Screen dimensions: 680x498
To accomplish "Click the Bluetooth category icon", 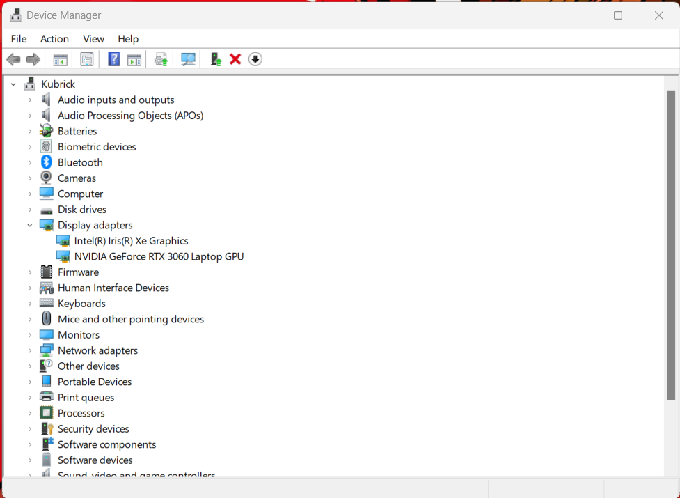I will pyautogui.click(x=47, y=162).
